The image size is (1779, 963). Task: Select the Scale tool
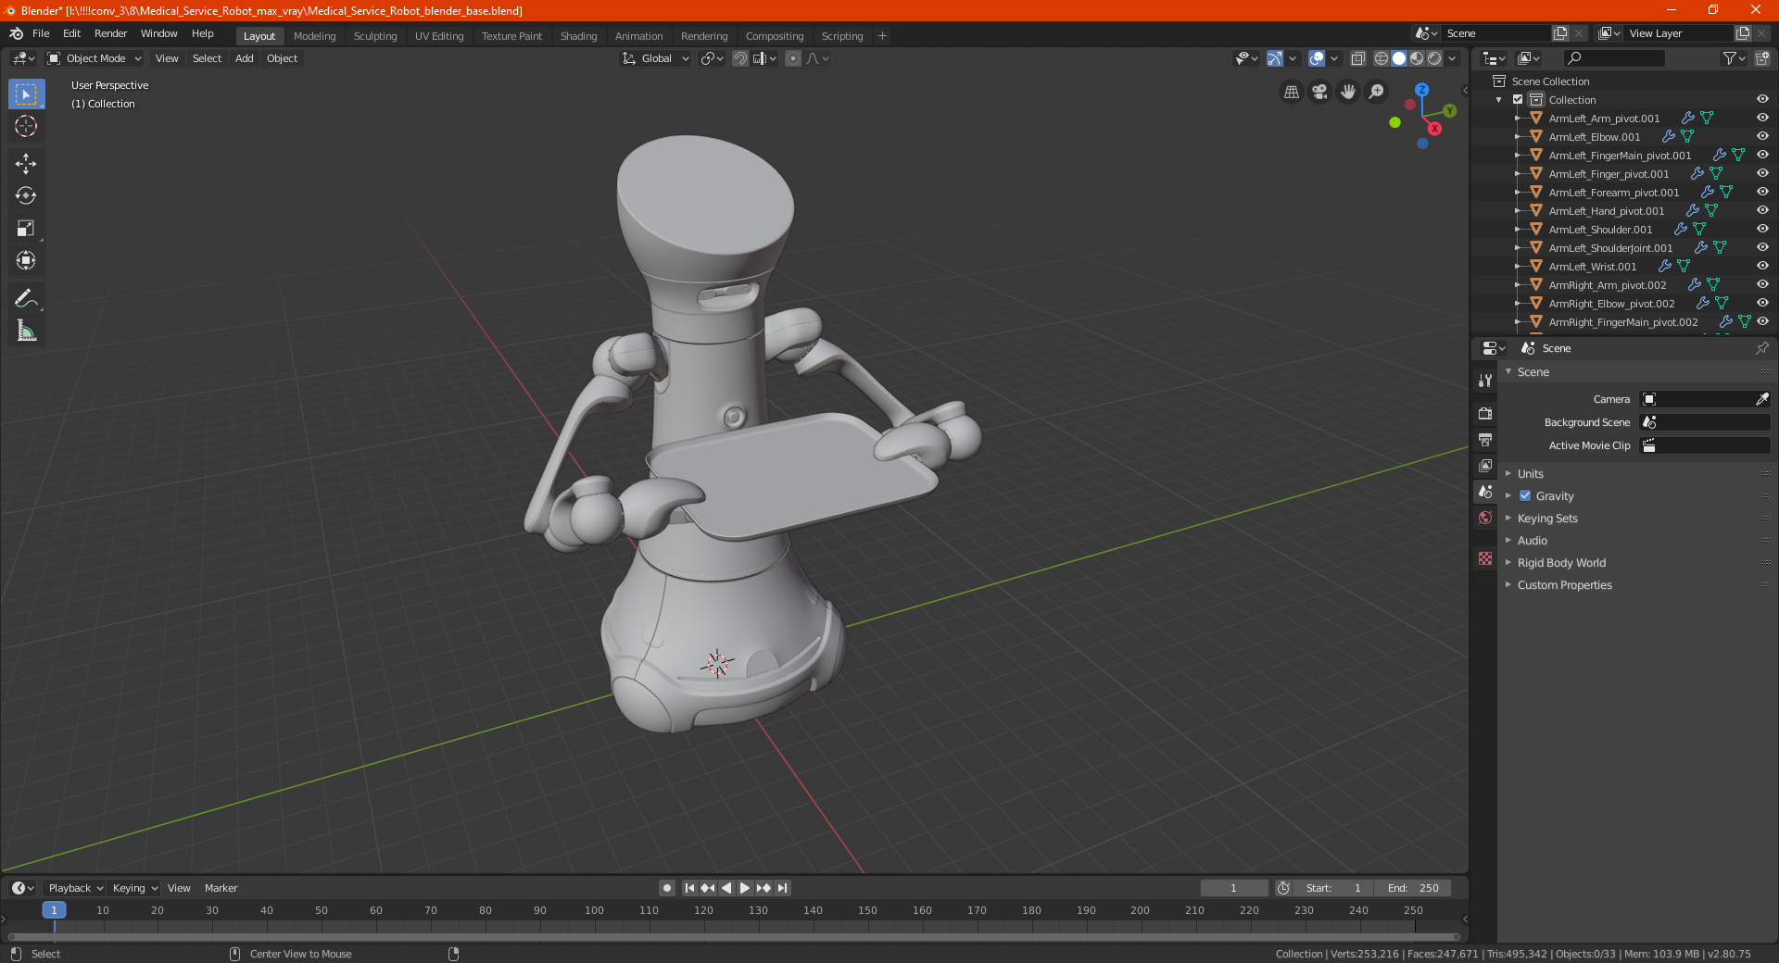point(26,228)
